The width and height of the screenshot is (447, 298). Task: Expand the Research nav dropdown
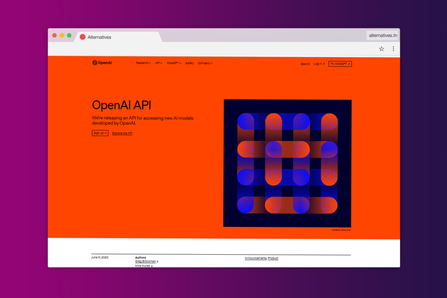pyautogui.click(x=143, y=63)
